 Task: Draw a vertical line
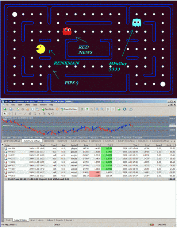(x=16, y=114)
